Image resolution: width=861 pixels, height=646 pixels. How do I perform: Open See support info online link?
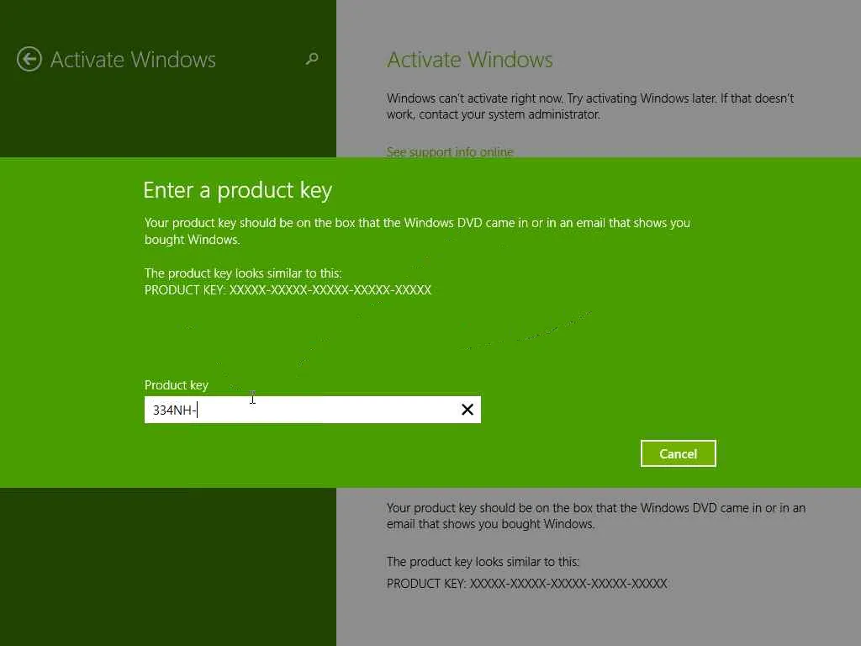pyautogui.click(x=450, y=151)
